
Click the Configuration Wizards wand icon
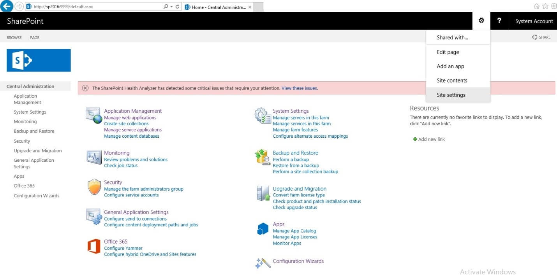263,263
